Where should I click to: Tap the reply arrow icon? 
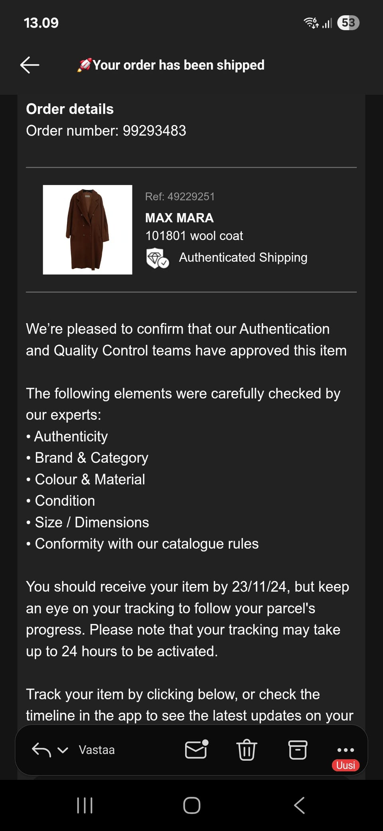41,750
